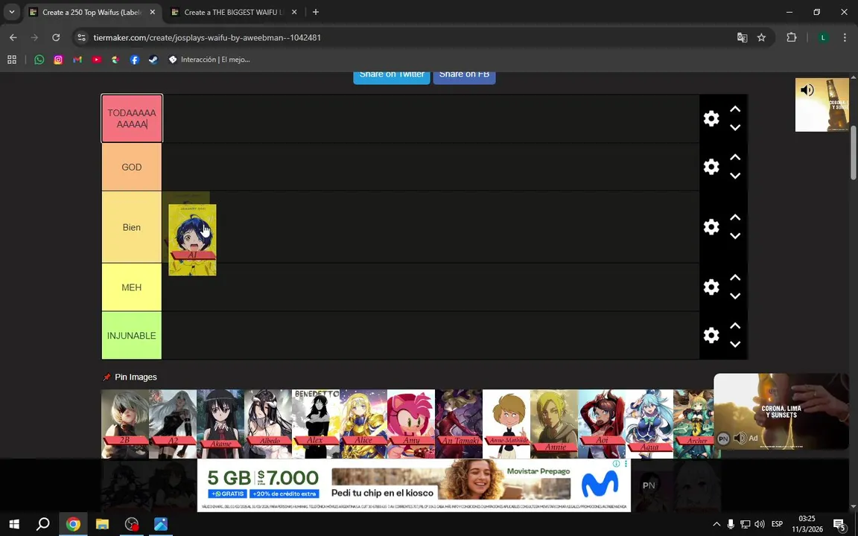Select the Amy character image
This screenshot has width=858, height=536.
pyautogui.click(x=411, y=424)
